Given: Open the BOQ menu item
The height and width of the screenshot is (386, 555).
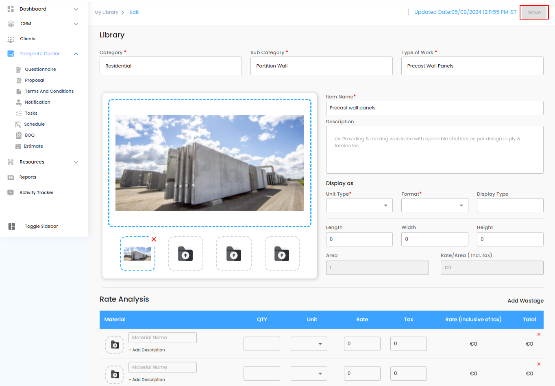Looking at the screenshot, I should coord(30,135).
